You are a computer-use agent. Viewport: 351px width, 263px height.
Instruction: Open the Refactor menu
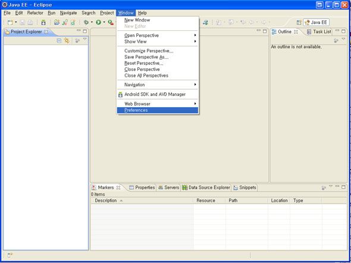point(35,13)
